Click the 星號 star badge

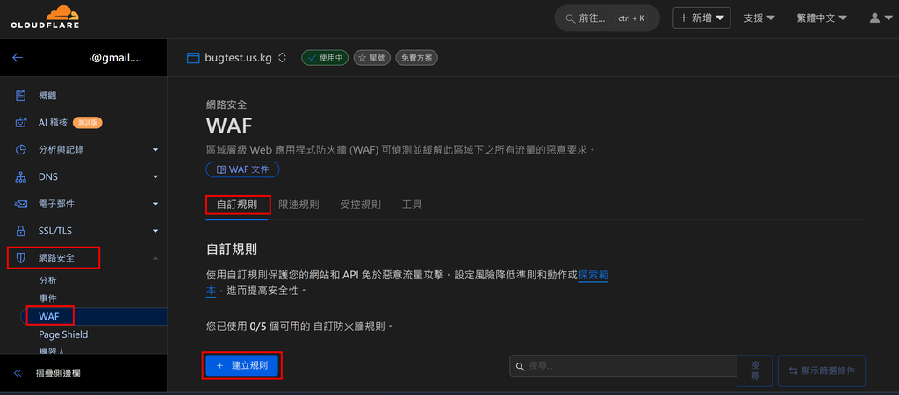click(x=372, y=57)
